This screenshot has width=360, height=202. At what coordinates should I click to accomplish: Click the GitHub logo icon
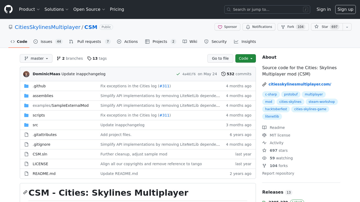coord(8,9)
